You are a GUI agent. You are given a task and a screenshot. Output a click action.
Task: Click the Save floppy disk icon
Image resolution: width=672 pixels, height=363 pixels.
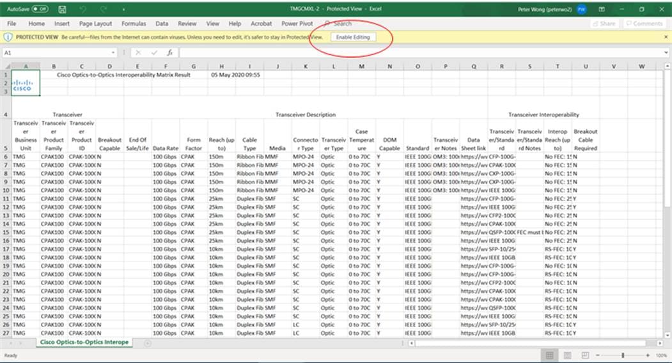[x=62, y=9]
